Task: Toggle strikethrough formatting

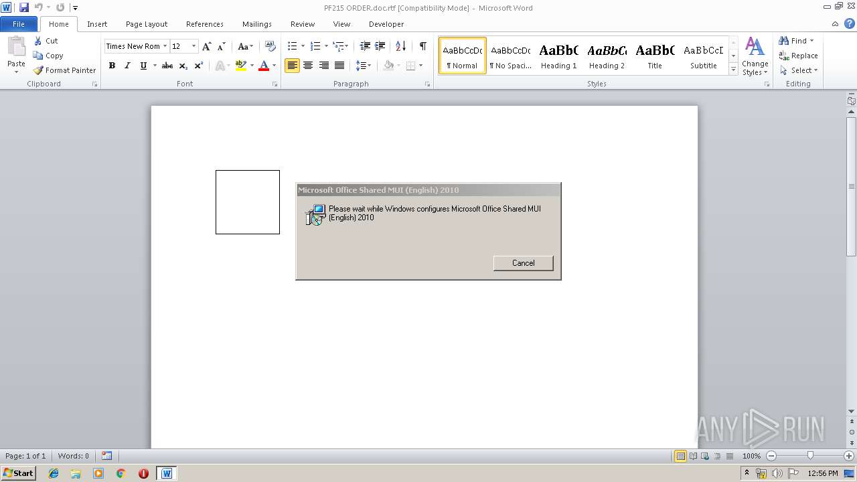Action: (167, 66)
